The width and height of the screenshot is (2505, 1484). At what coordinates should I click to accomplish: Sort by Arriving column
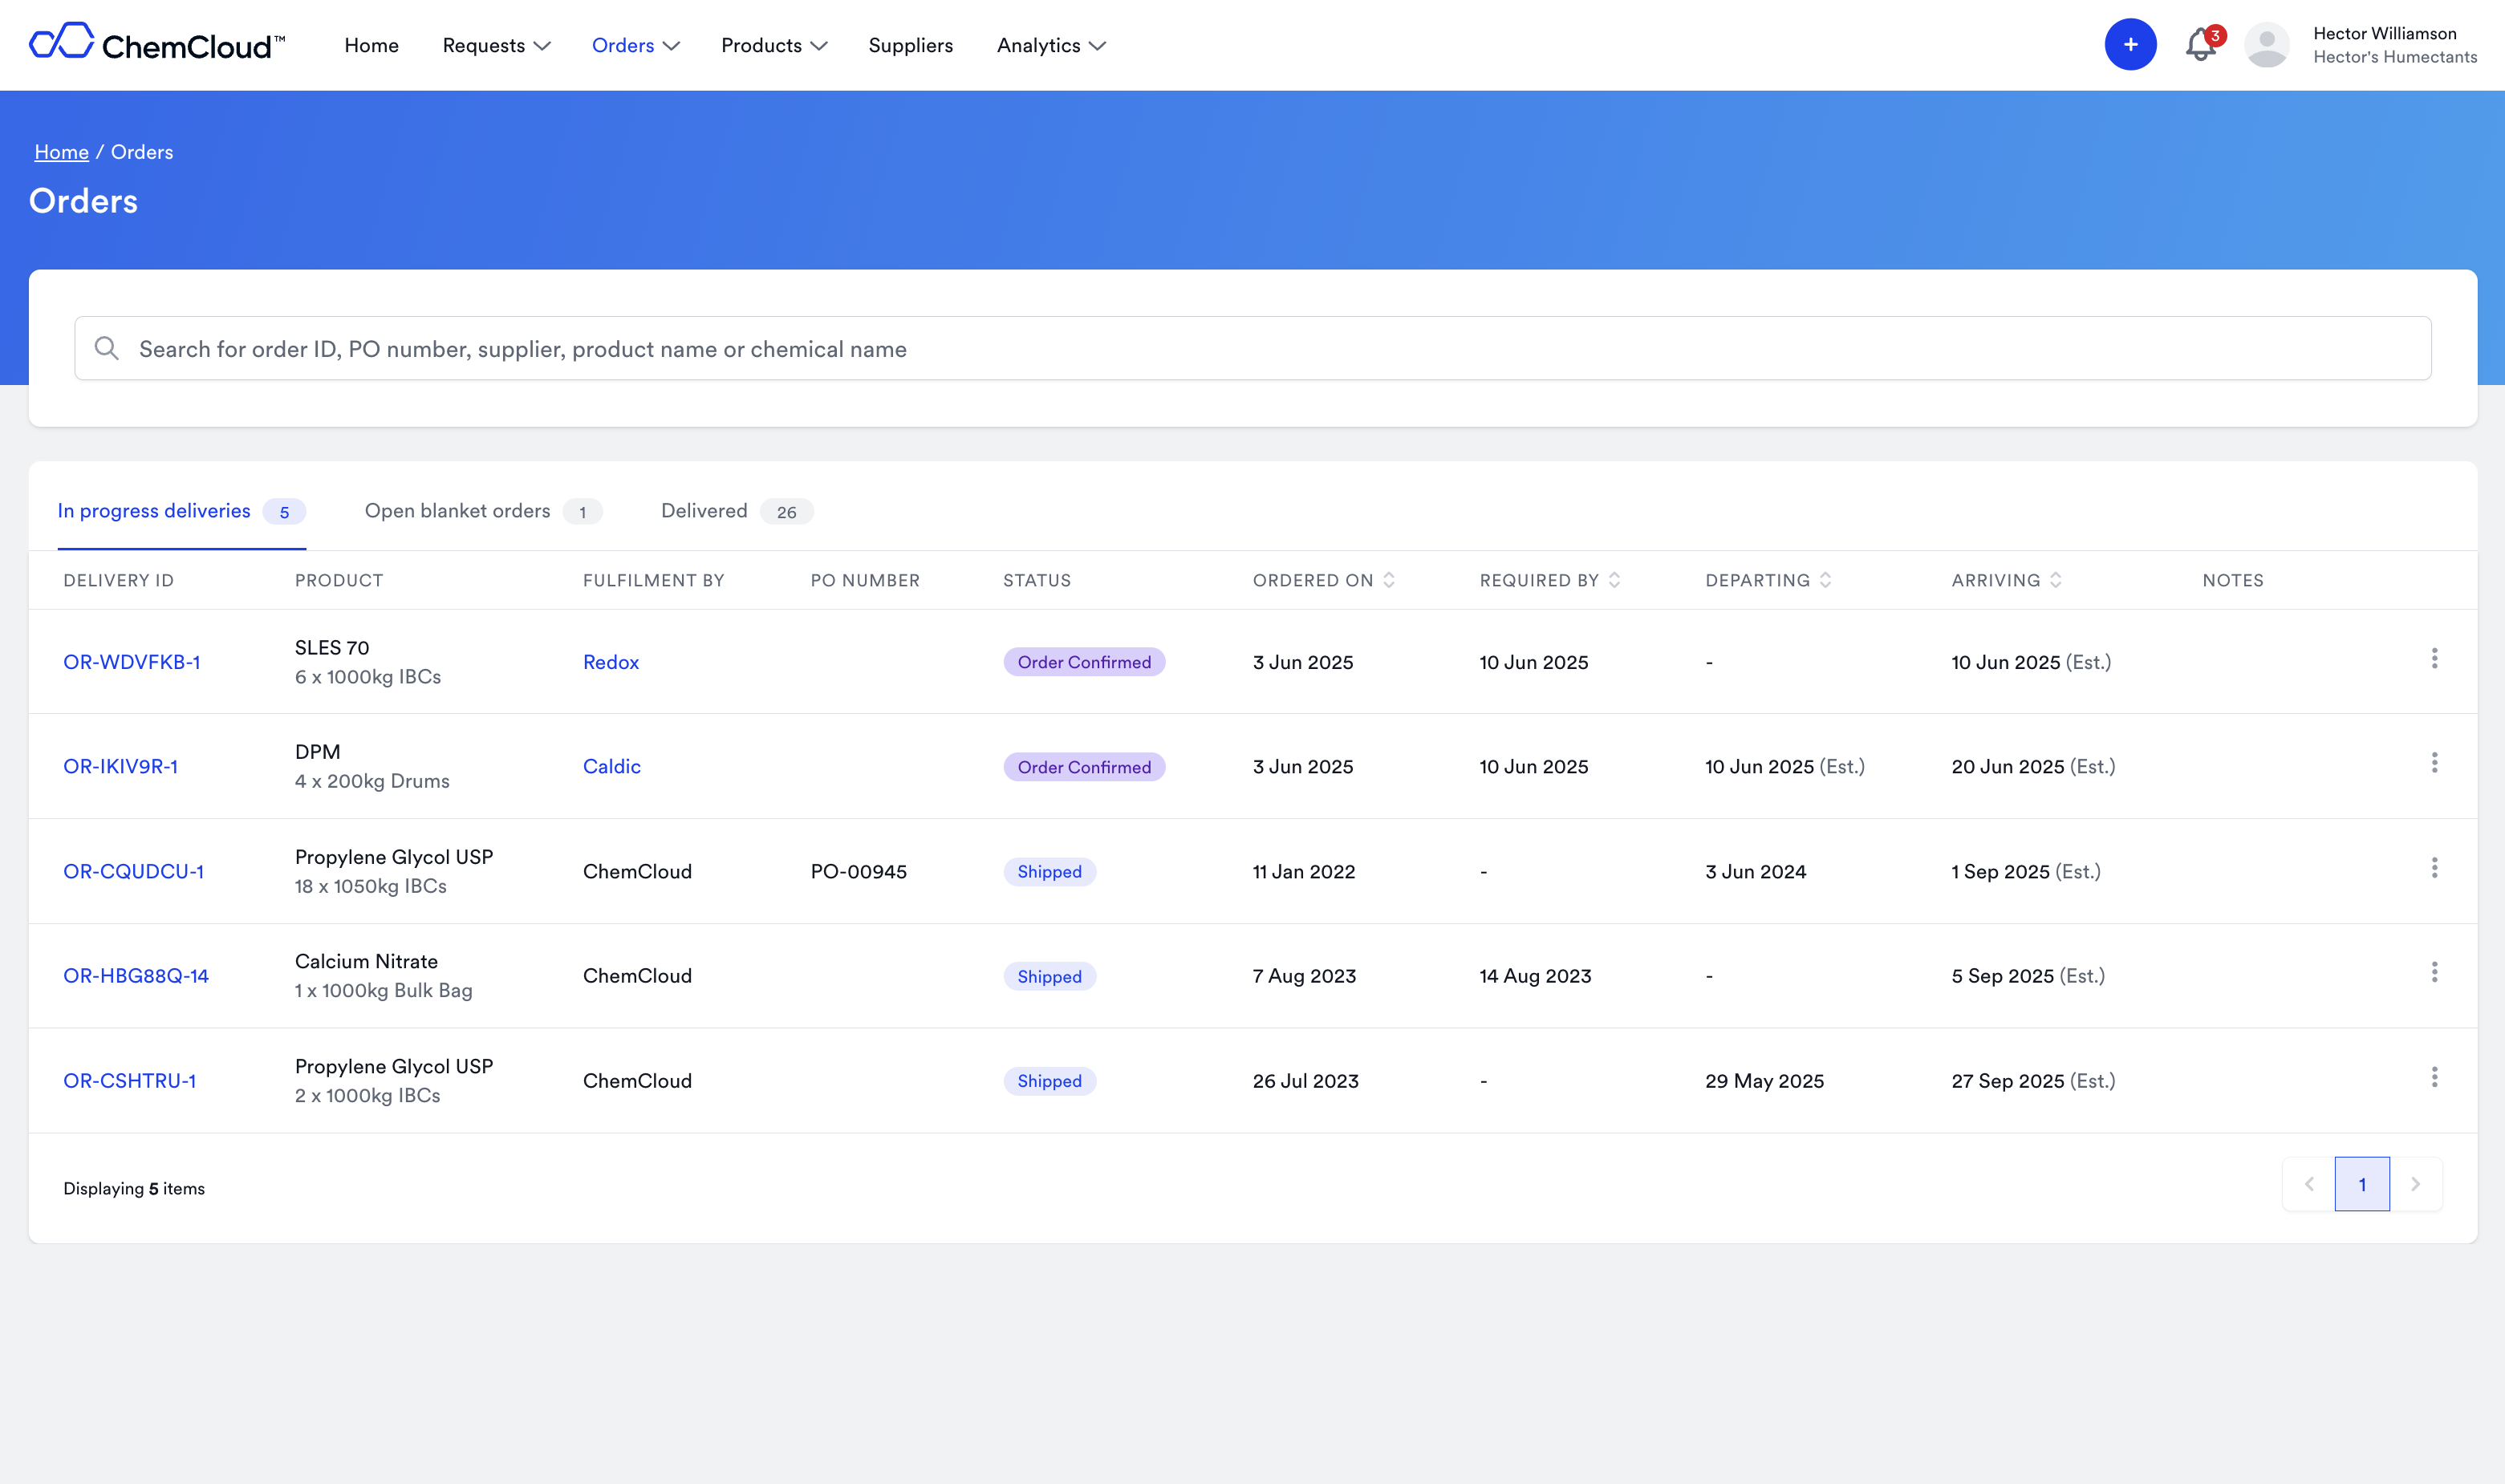(2055, 580)
